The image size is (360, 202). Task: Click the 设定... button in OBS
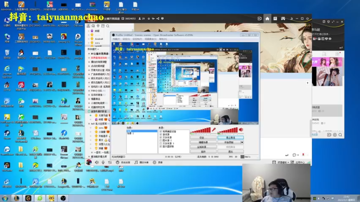coord(203,138)
